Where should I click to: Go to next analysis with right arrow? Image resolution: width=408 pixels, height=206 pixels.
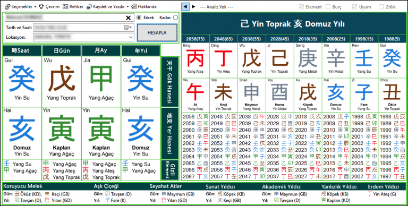click(193, 6)
